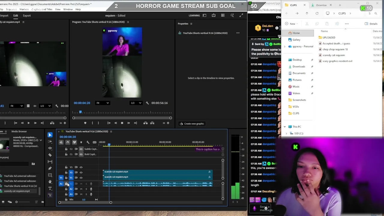
Task: Expand SSD (C:) in Explorer sidebar
Action: click(x=286, y=133)
